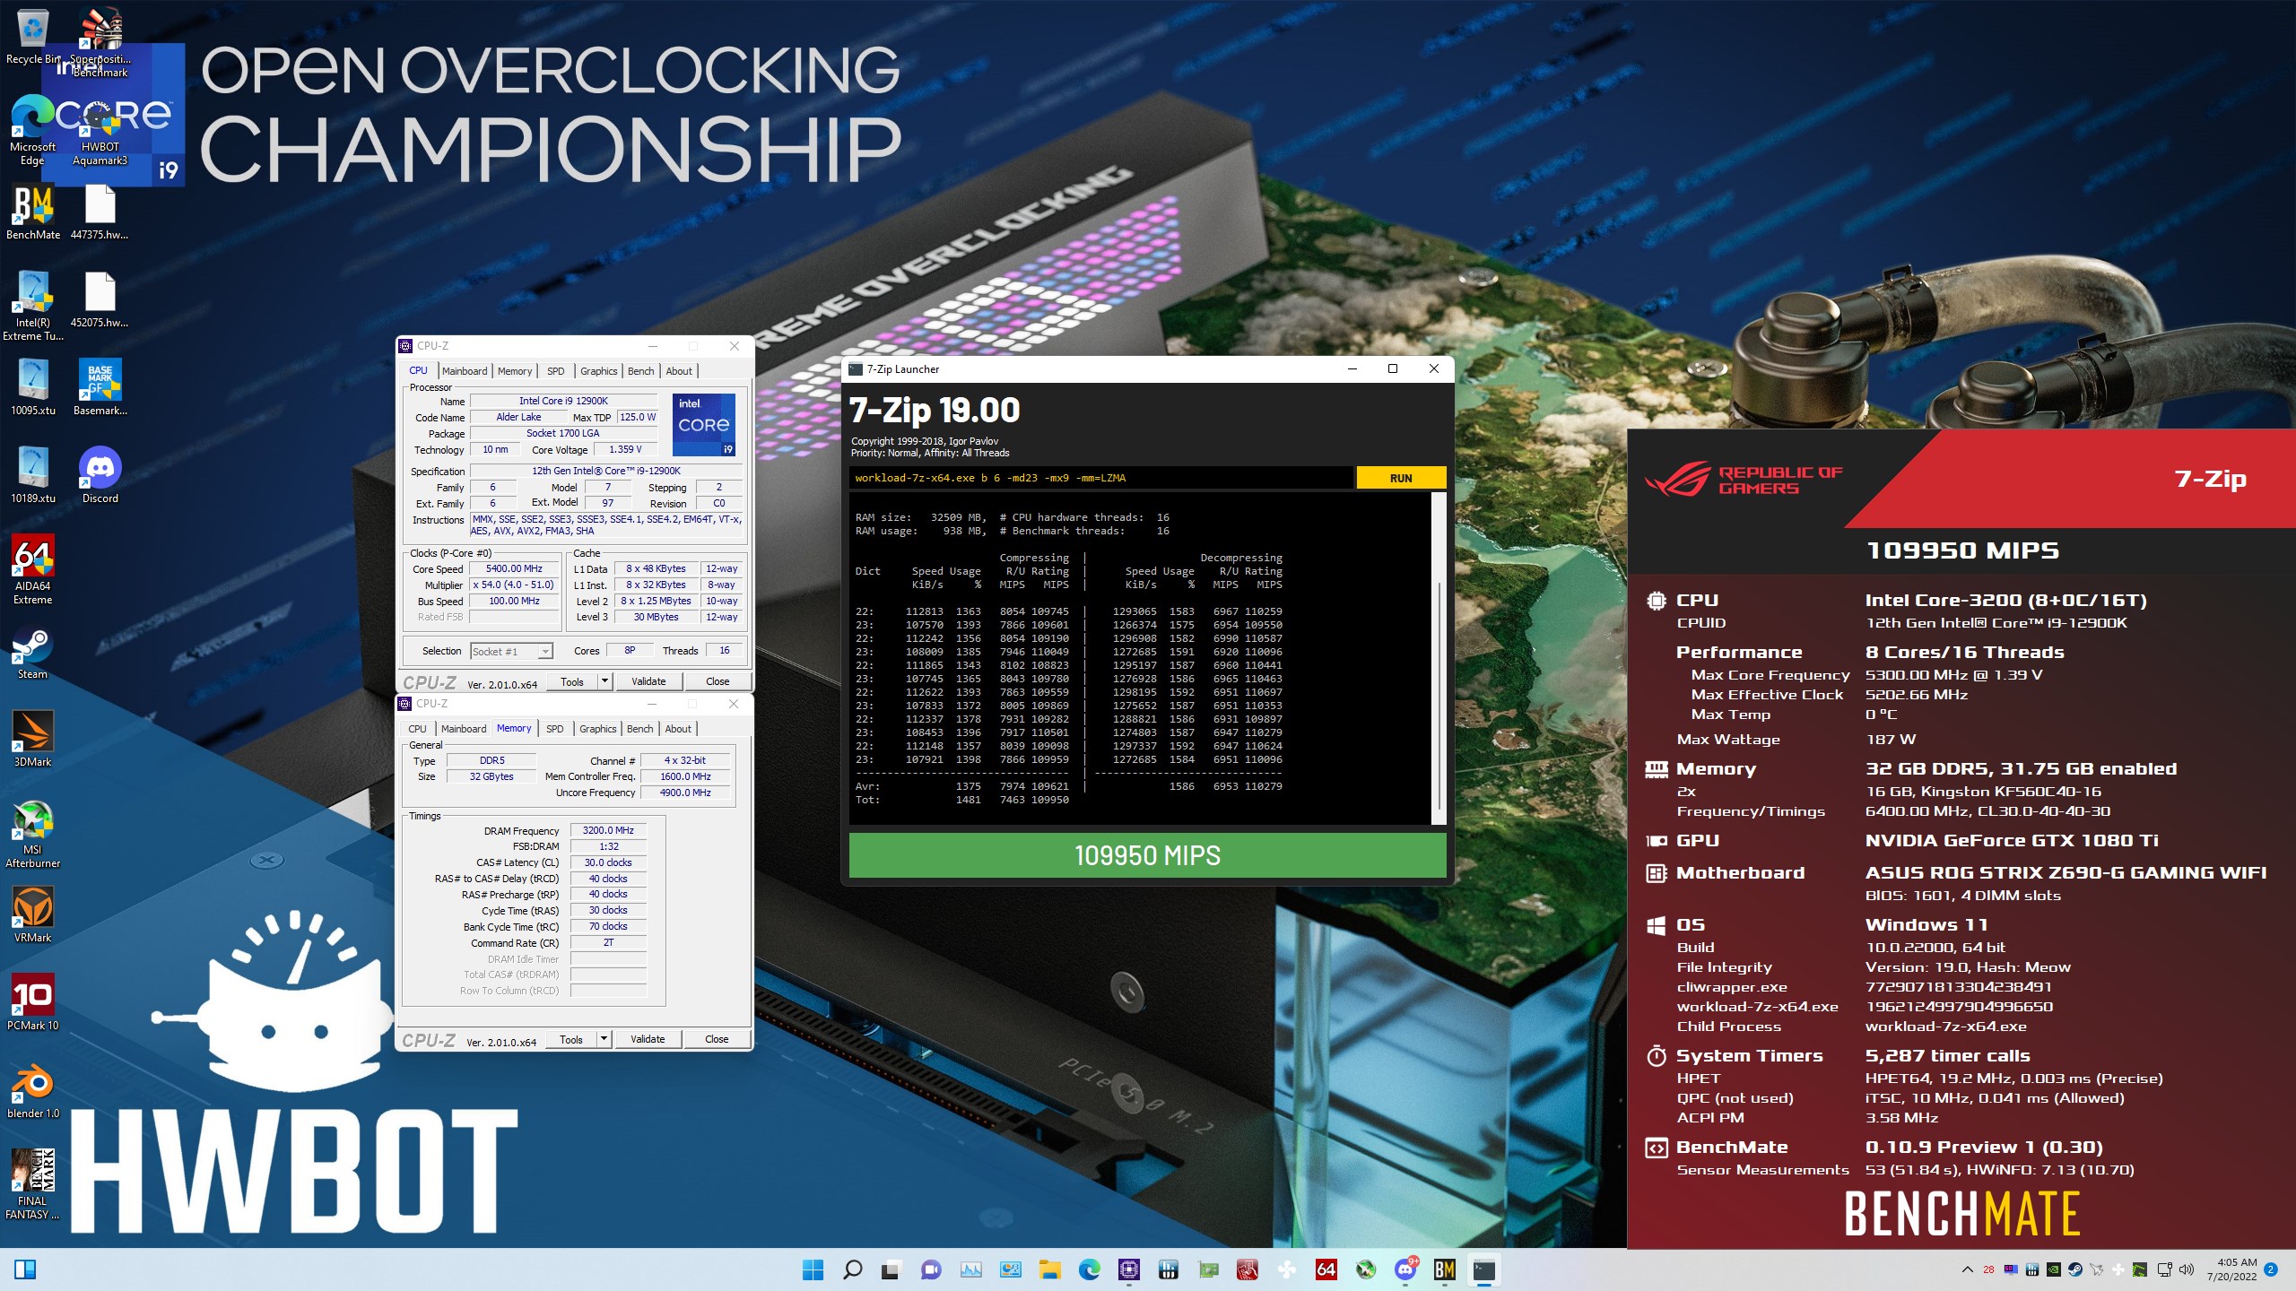Click the red AIDA64 taskbar icon
Viewport: 2296px width, 1291px height.
click(x=1326, y=1269)
